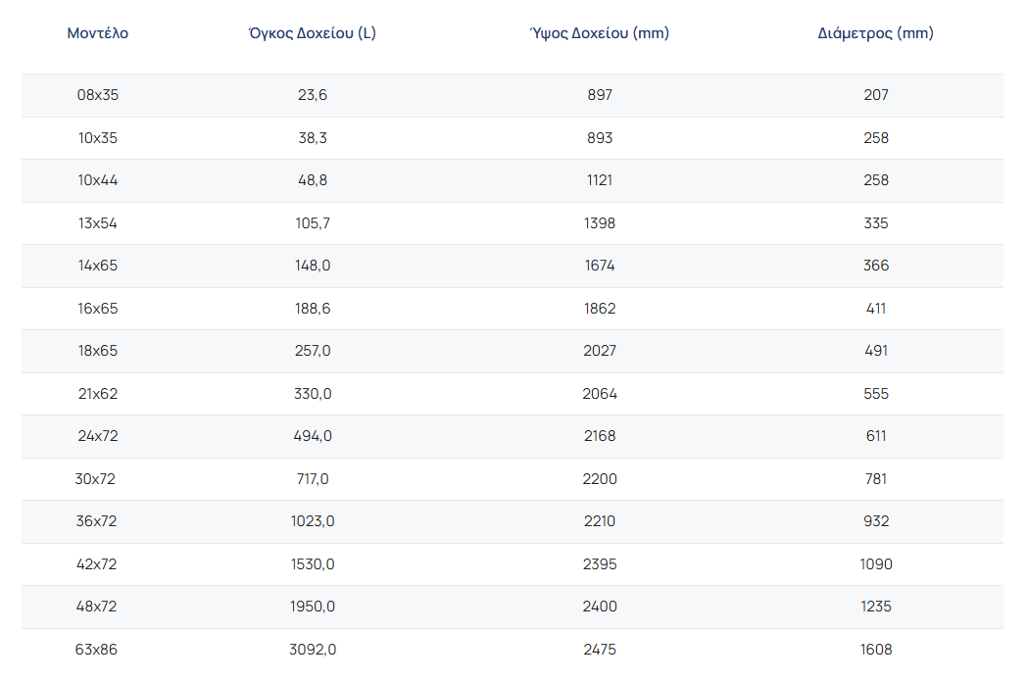Select model cell 10x44
The width and height of the screenshot is (1027, 681).
click(98, 180)
